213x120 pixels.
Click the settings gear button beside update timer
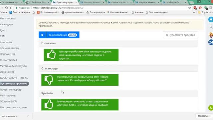click(x=42, y=35)
